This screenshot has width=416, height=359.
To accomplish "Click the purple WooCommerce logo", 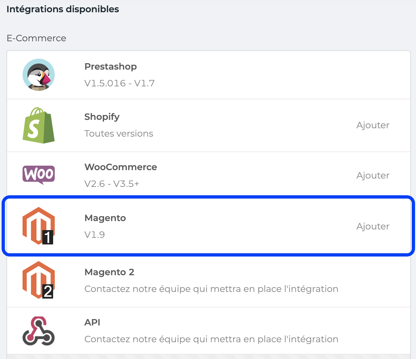I will (38, 175).
